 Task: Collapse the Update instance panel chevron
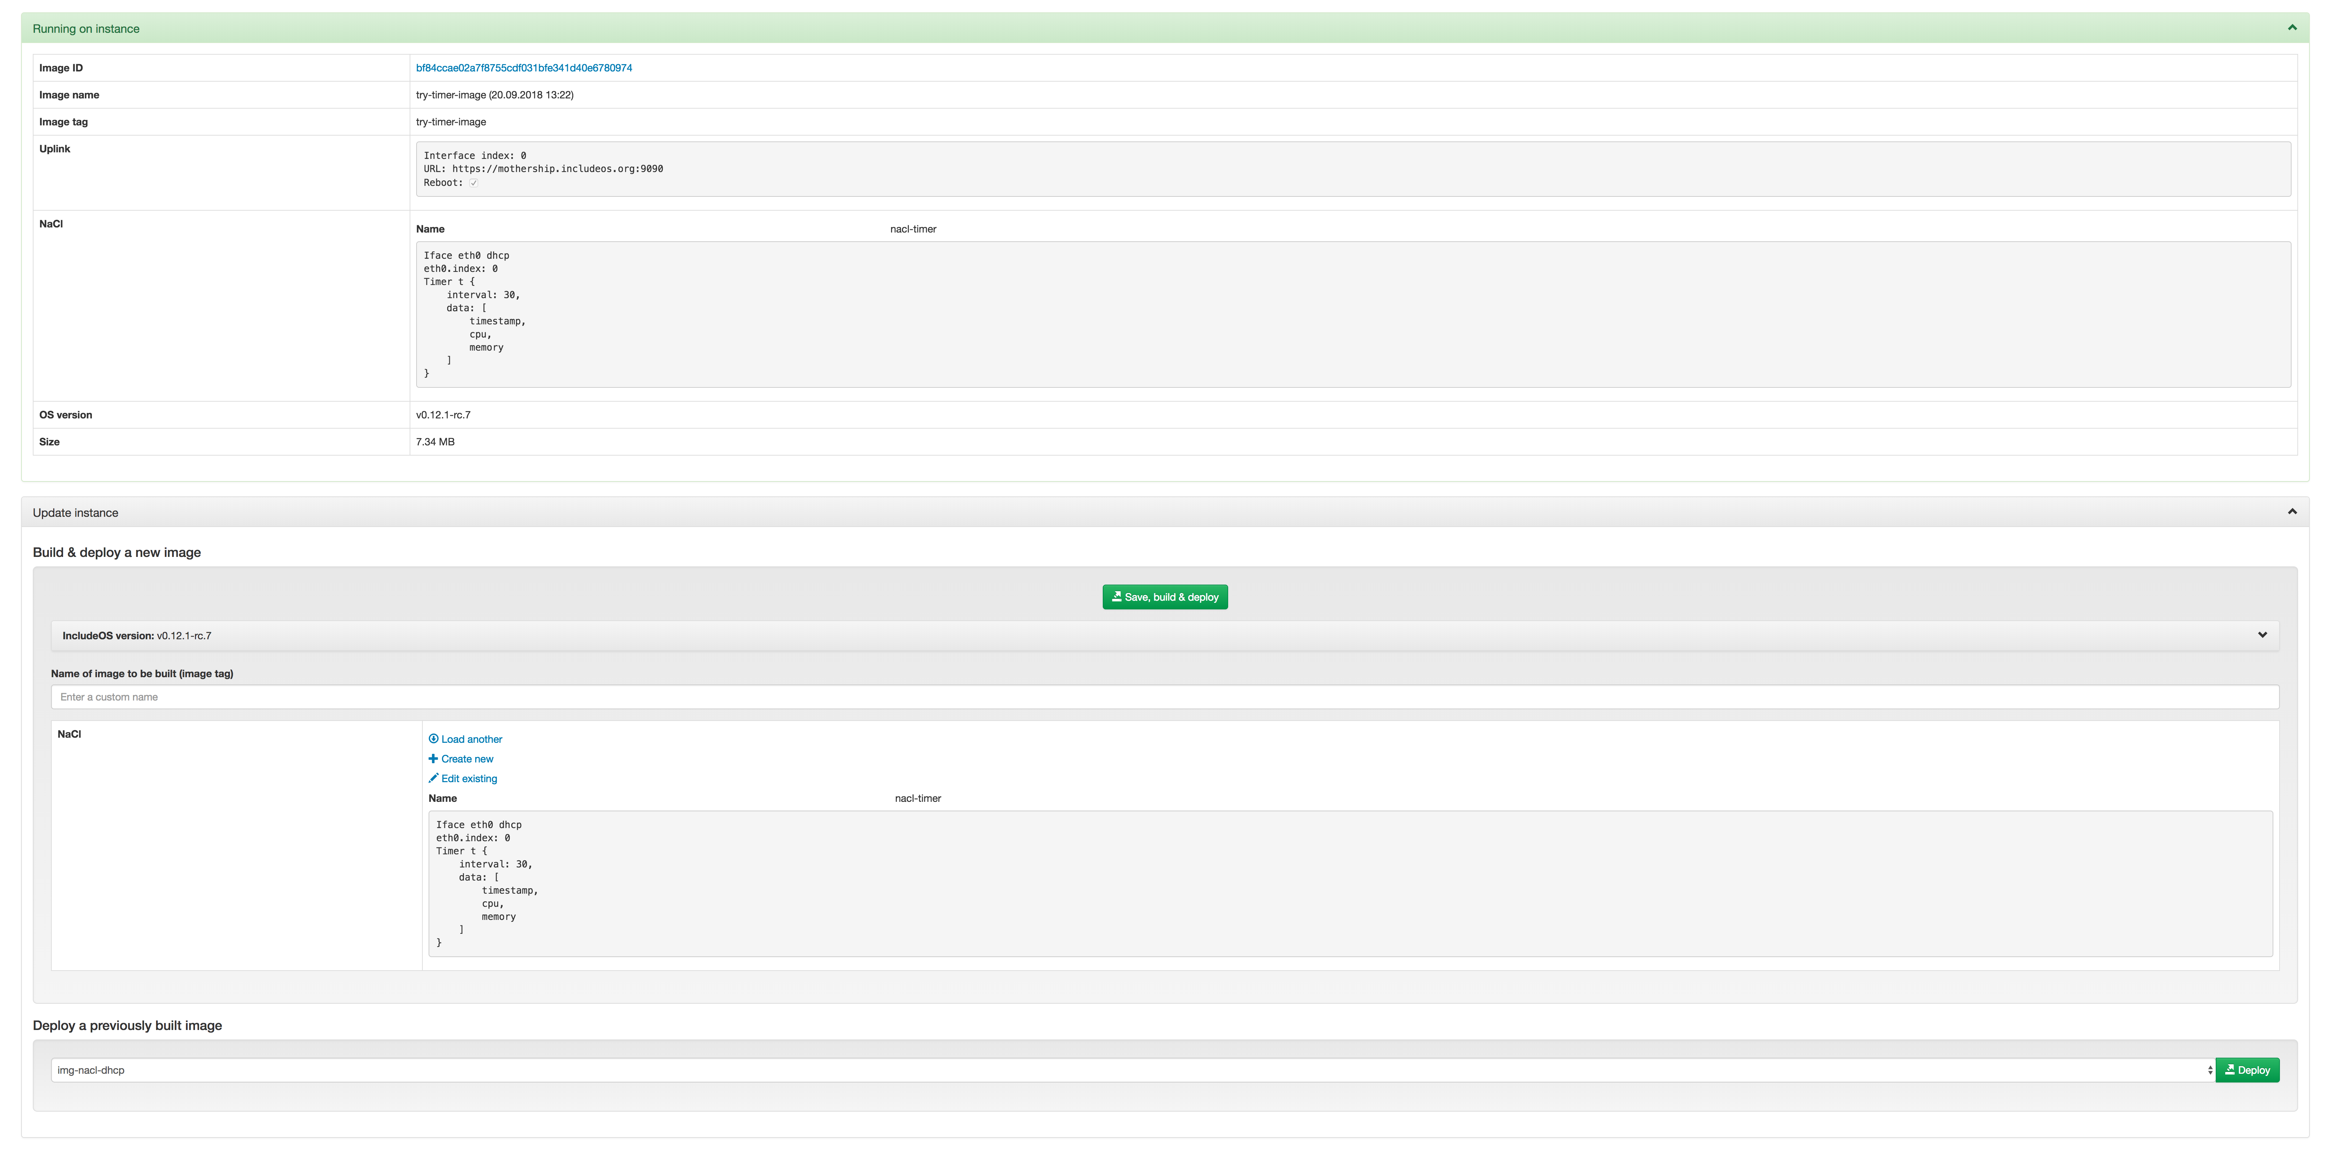[2292, 512]
